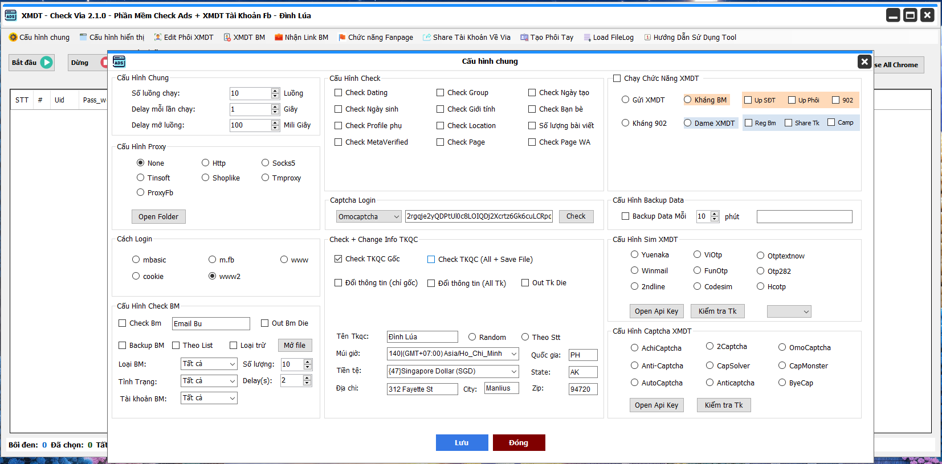Screen dimensions: 942x464
Task: Click the Fanpage flag icon
Action: 342,37
